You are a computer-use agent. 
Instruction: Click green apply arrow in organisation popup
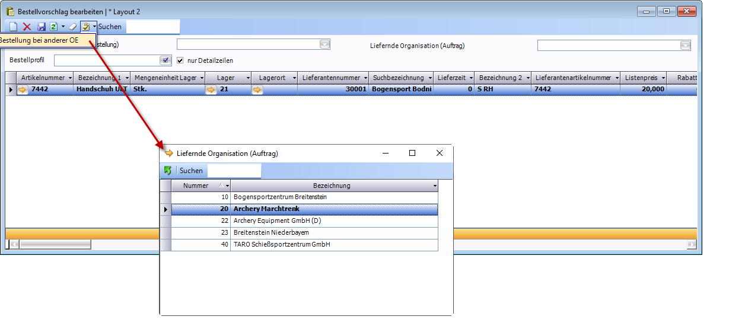coord(168,171)
